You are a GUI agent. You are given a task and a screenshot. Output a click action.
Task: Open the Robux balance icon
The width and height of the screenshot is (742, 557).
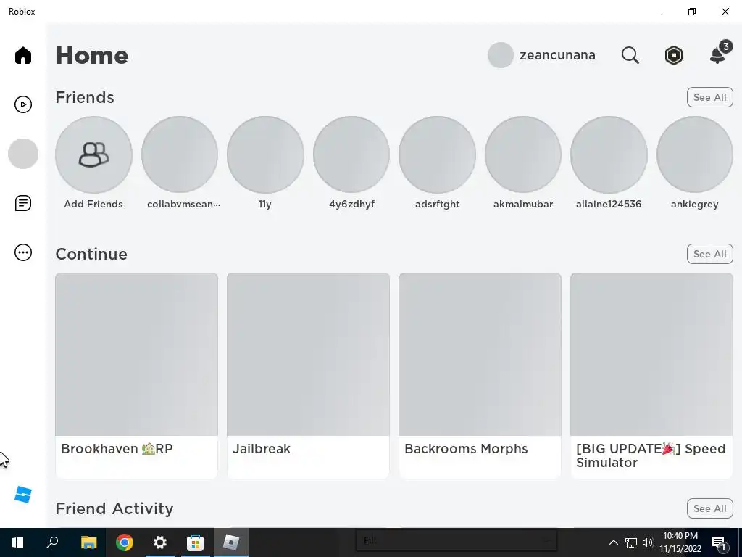[673, 55]
